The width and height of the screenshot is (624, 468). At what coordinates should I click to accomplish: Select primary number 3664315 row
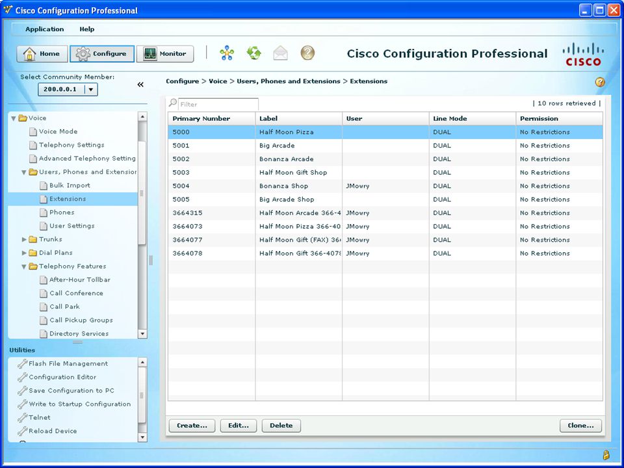[x=385, y=213]
